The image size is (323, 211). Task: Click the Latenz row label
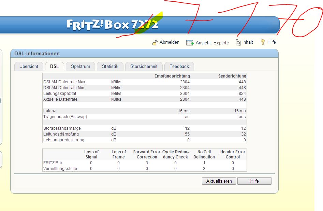[49, 111]
